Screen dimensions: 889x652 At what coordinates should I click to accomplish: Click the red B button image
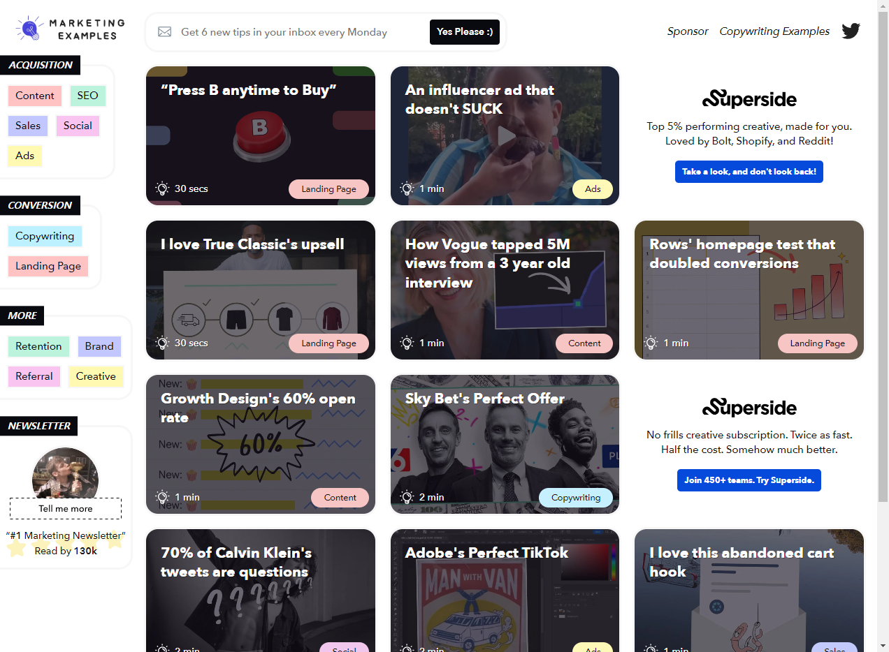(260, 132)
